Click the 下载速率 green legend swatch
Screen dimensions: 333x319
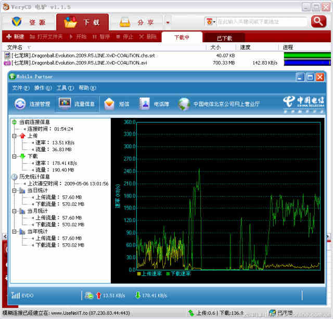[x=168, y=274]
